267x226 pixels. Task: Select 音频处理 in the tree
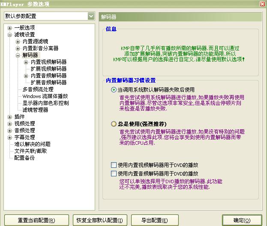coord(24,131)
